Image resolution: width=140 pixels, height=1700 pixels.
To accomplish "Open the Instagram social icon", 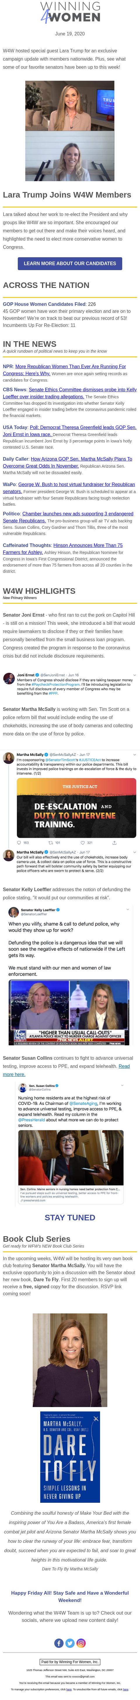I will click(81, 1642).
